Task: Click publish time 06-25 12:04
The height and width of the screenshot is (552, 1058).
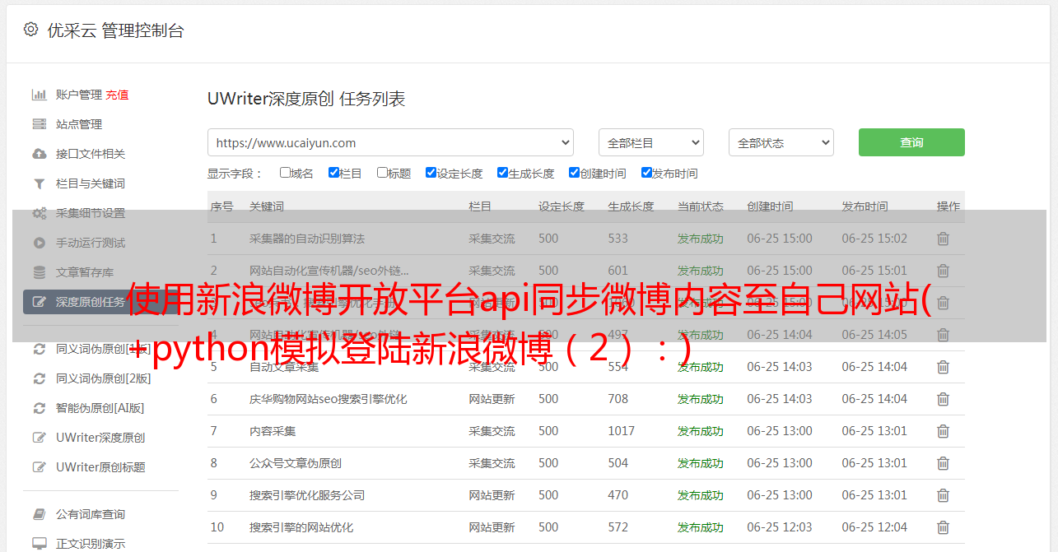Action: pyautogui.click(x=874, y=527)
